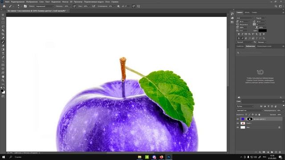Add a layer mask from the Layers panel bottom
Viewport: 285px width, 160px height.
[264, 152]
